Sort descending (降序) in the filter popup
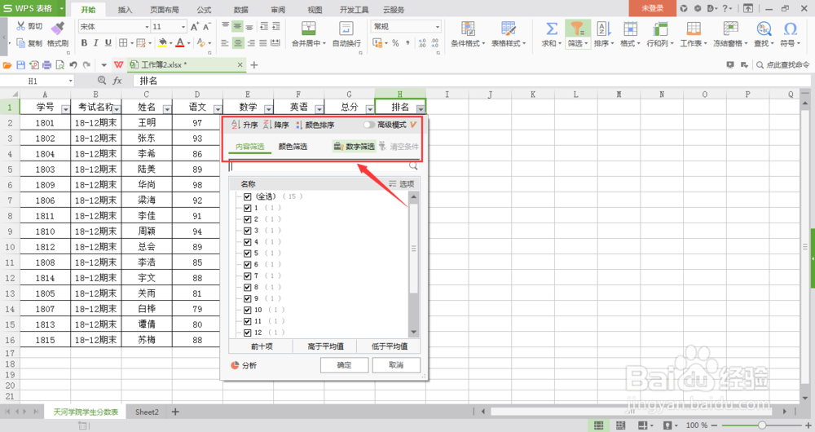815x432 pixels. click(x=276, y=125)
